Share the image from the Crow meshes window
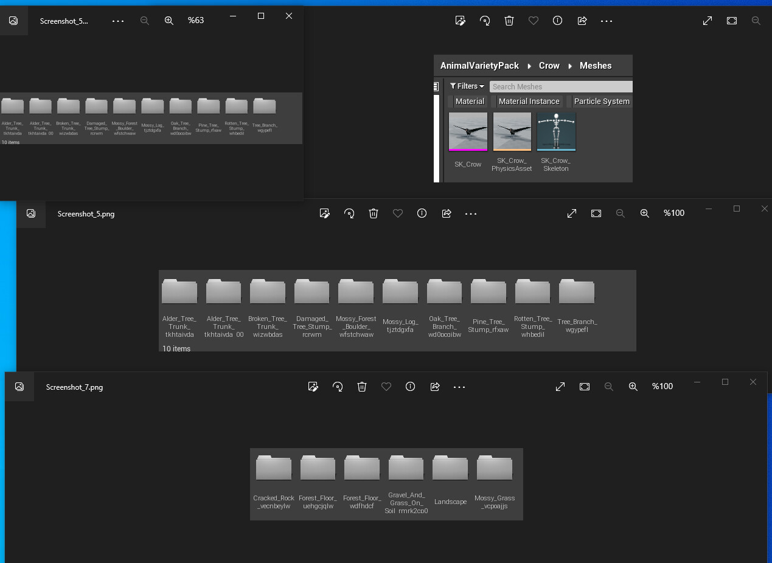Viewport: 772px width, 563px height. point(582,21)
